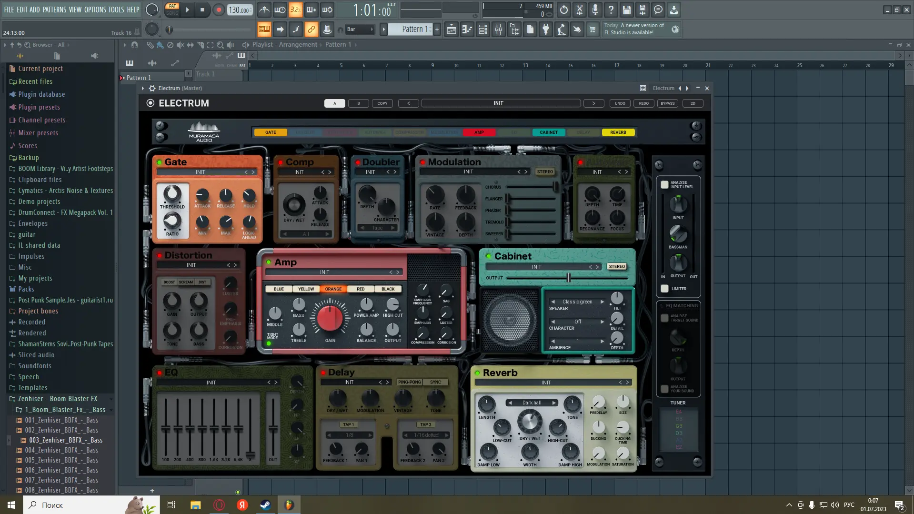Select the mute tool in Playlist
914x514 pixels.
pyautogui.click(x=180, y=45)
